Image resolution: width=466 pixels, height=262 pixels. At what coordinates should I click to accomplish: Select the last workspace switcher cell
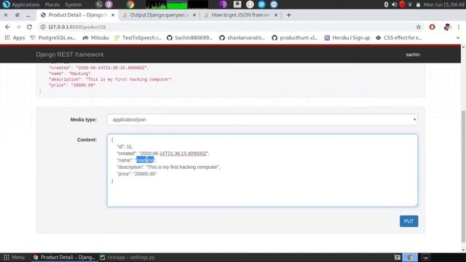pos(425,257)
